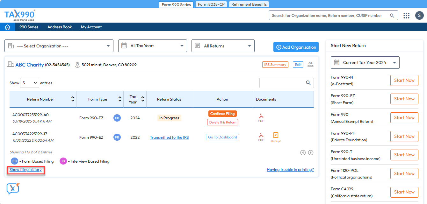
Task: Start Now for Form 1120-POL
Action: pos(404,173)
